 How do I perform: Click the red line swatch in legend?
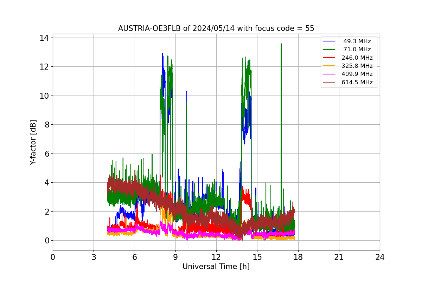pos(329,58)
